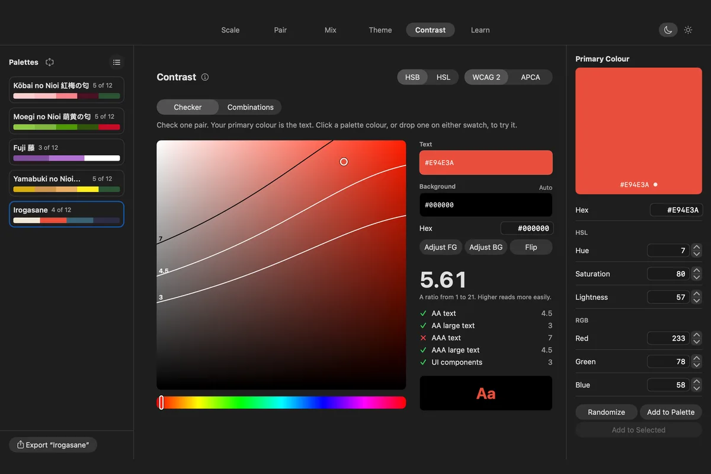The width and height of the screenshot is (711, 474).
Task: Click the 5.61 contrast ratio value
Action: pos(443,280)
